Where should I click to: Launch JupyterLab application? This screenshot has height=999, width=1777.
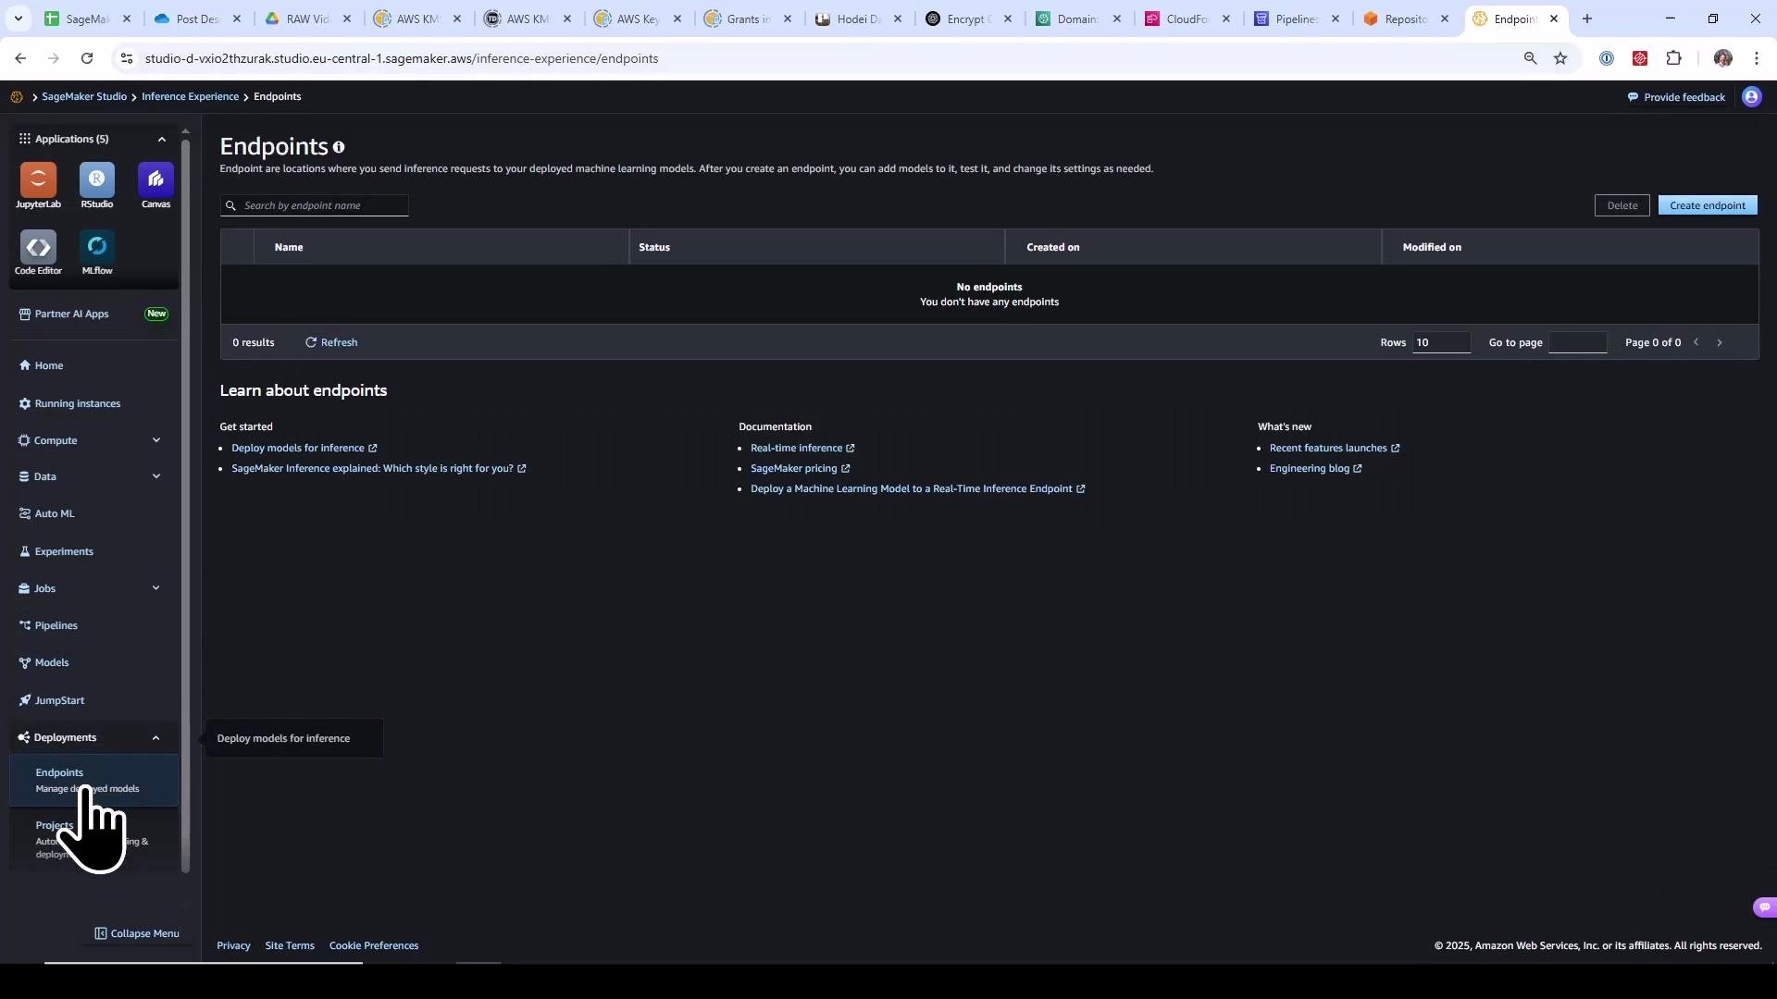click(x=38, y=185)
